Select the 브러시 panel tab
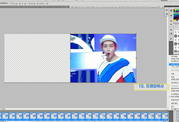The width and height of the screenshot is (179, 122). click(176, 24)
